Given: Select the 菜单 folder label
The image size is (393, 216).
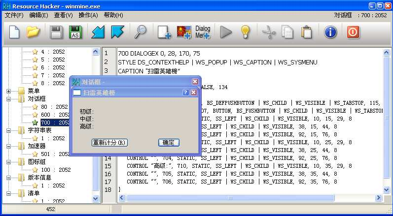Looking at the screenshot, I should click(x=34, y=91).
